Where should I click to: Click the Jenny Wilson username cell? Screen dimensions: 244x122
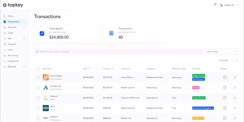(127, 77)
